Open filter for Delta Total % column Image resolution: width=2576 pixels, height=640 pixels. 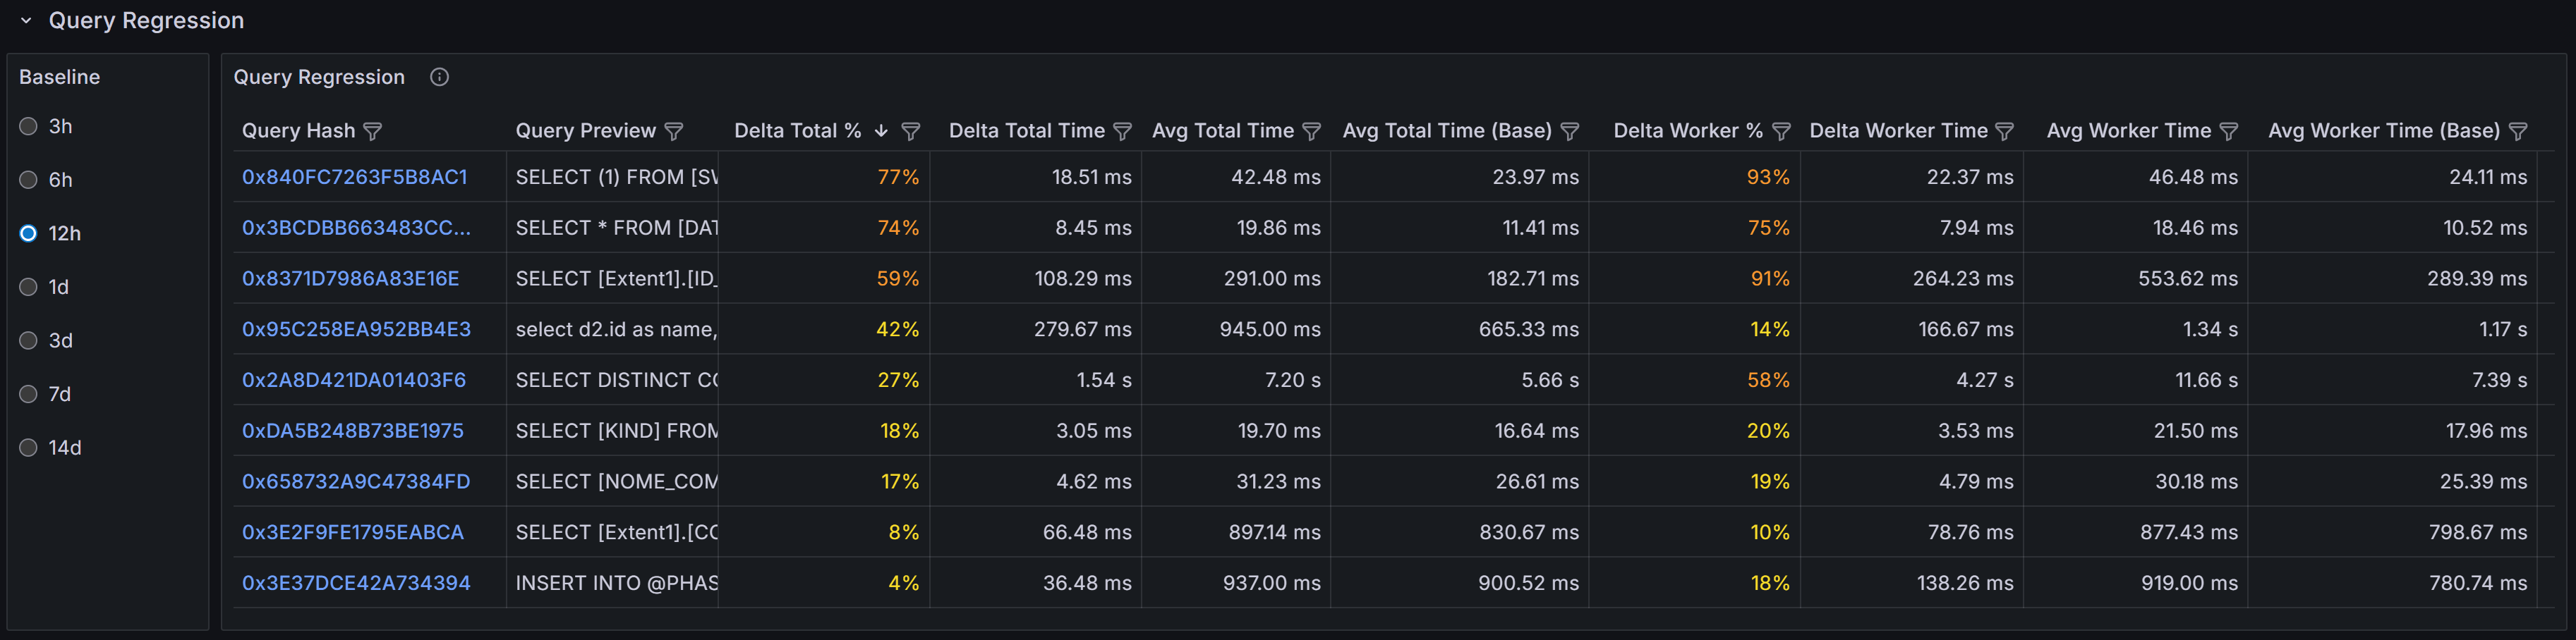[x=910, y=131]
